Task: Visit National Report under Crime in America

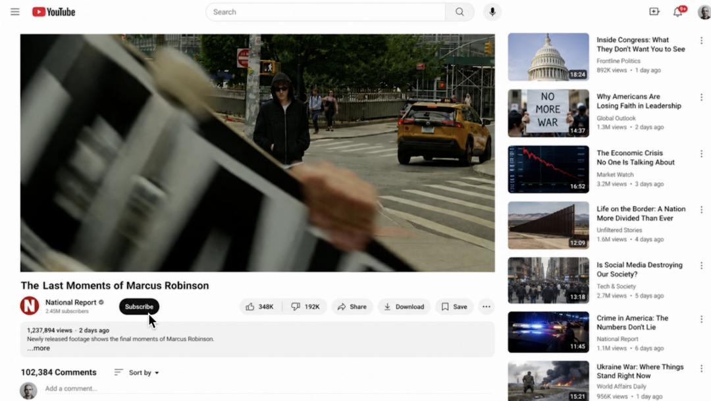Action: tap(617, 339)
